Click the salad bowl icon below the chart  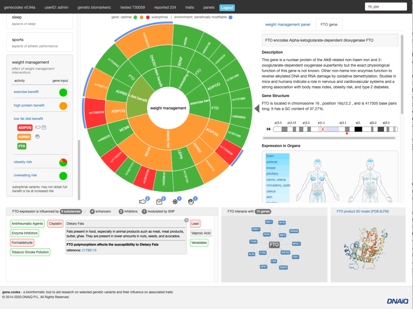(191, 202)
